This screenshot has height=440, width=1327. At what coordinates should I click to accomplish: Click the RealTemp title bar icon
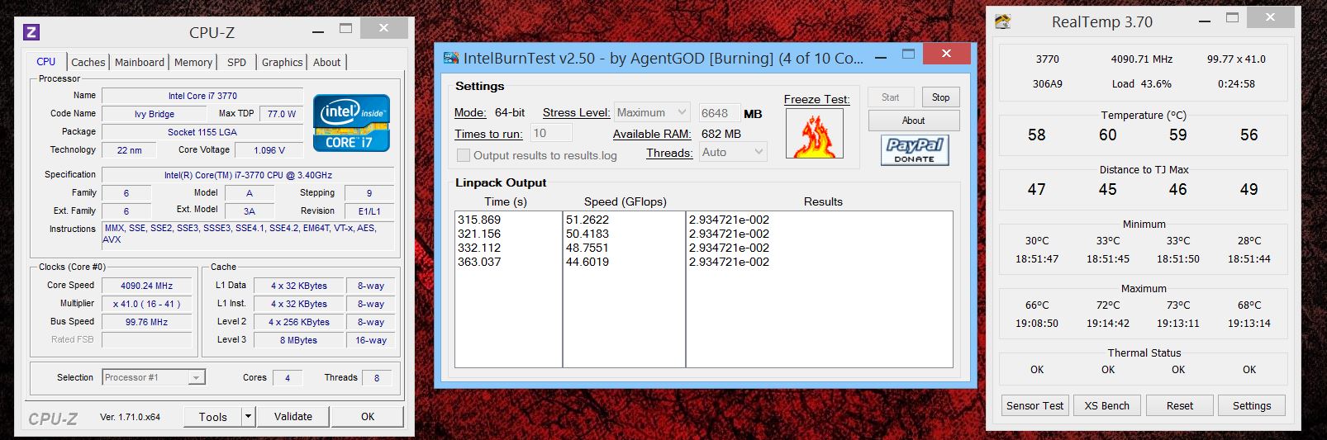pos(1003,21)
